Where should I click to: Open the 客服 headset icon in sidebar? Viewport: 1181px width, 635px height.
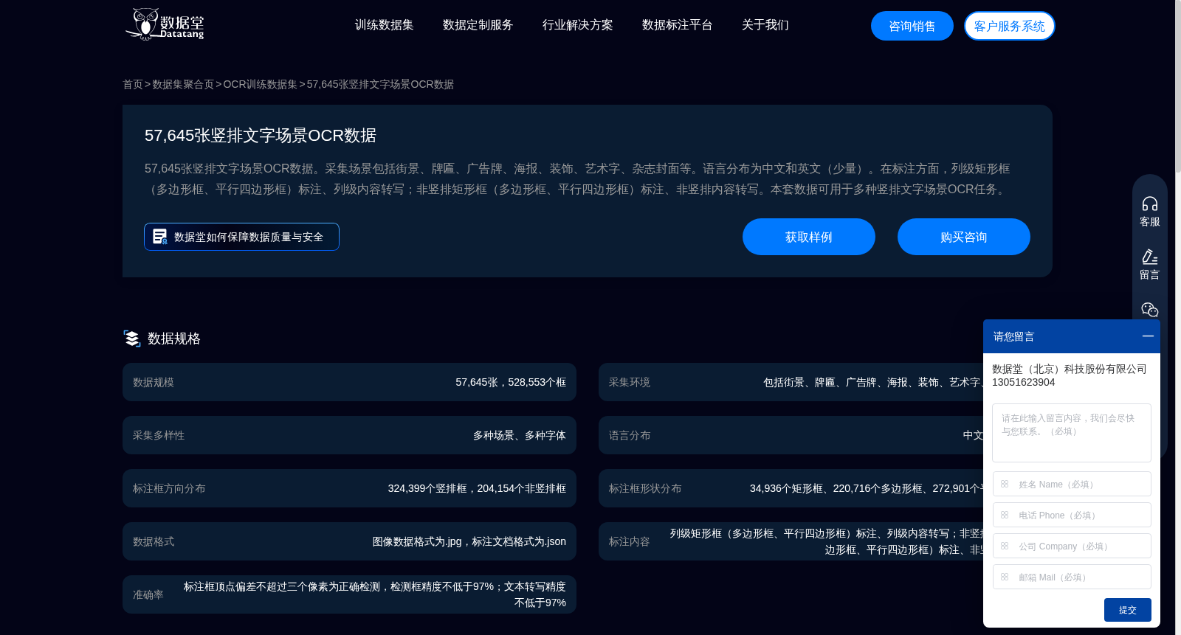point(1150,204)
